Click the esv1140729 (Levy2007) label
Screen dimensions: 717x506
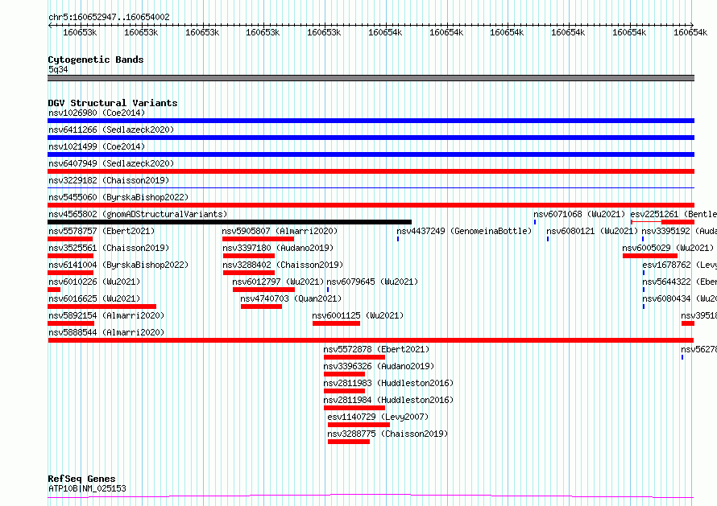tap(378, 417)
